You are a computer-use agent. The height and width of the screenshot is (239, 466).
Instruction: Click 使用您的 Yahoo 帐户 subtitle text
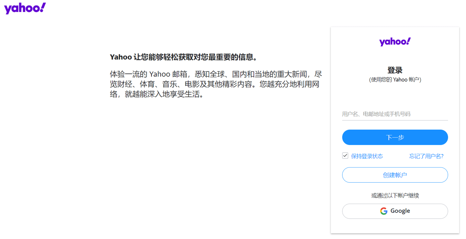394,79
